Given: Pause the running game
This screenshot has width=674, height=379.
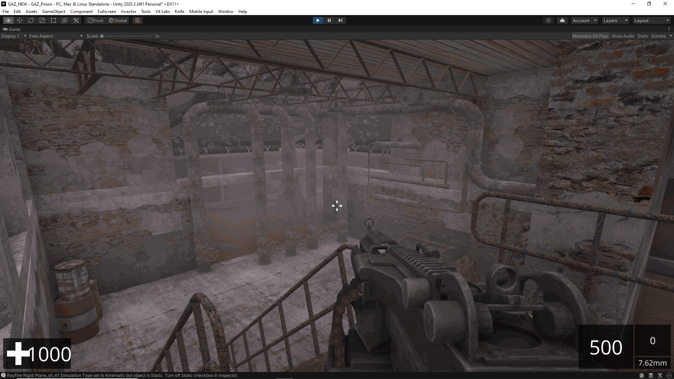Looking at the screenshot, I should 329,20.
